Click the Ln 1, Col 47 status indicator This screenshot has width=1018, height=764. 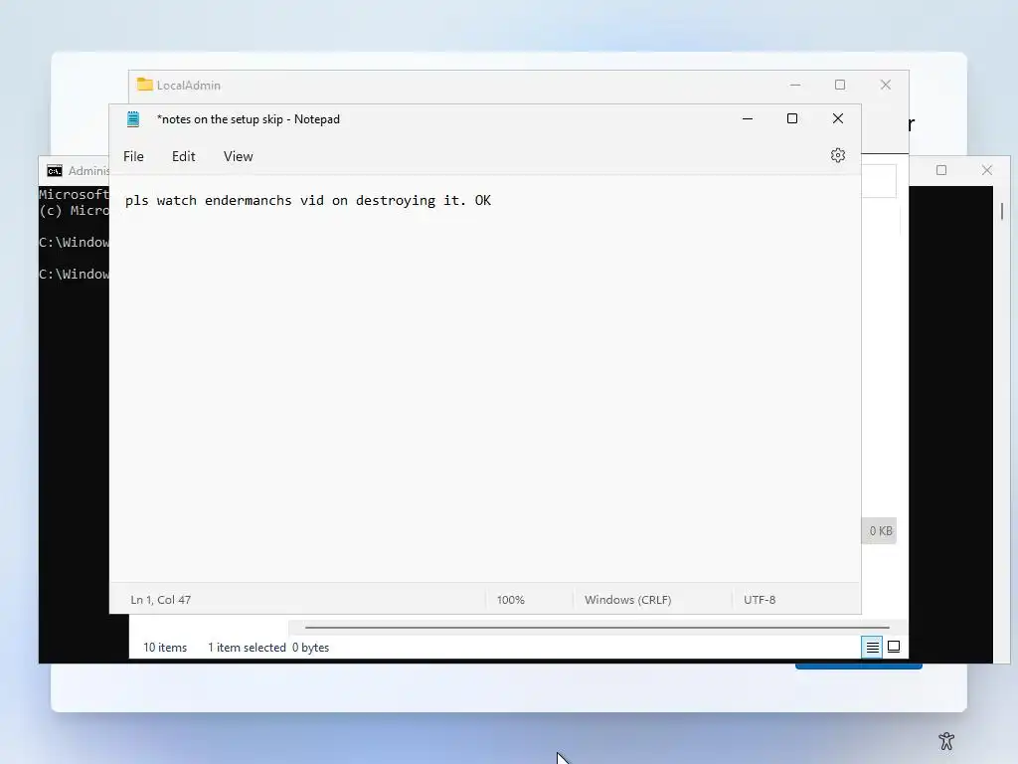click(x=161, y=600)
